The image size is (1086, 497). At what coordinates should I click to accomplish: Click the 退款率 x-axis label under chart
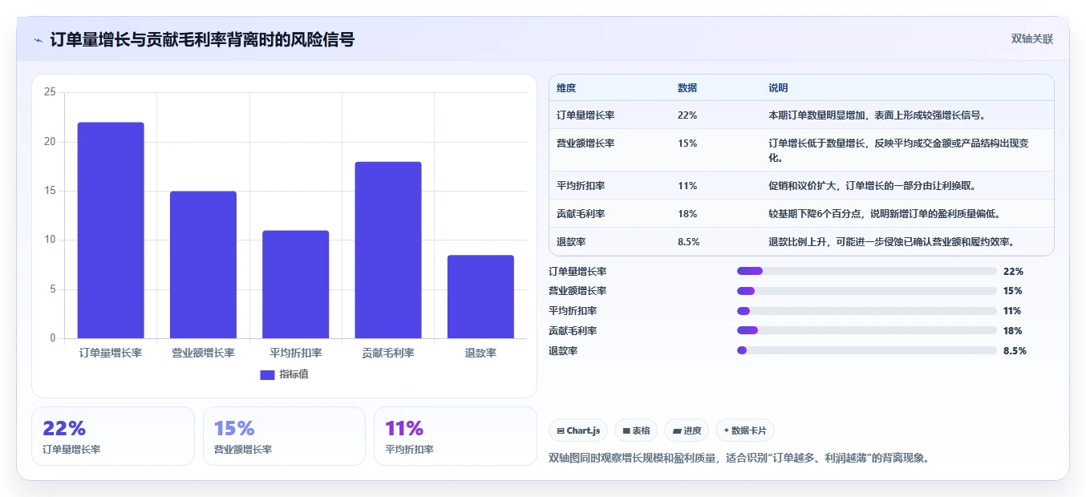(480, 353)
